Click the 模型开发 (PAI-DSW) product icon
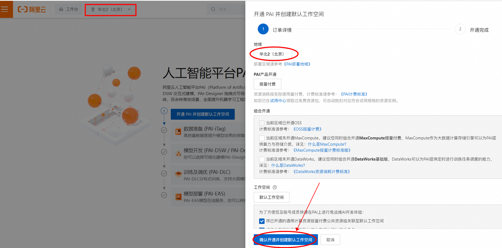The width and height of the screenshot is (502, 248). (178, 153)
